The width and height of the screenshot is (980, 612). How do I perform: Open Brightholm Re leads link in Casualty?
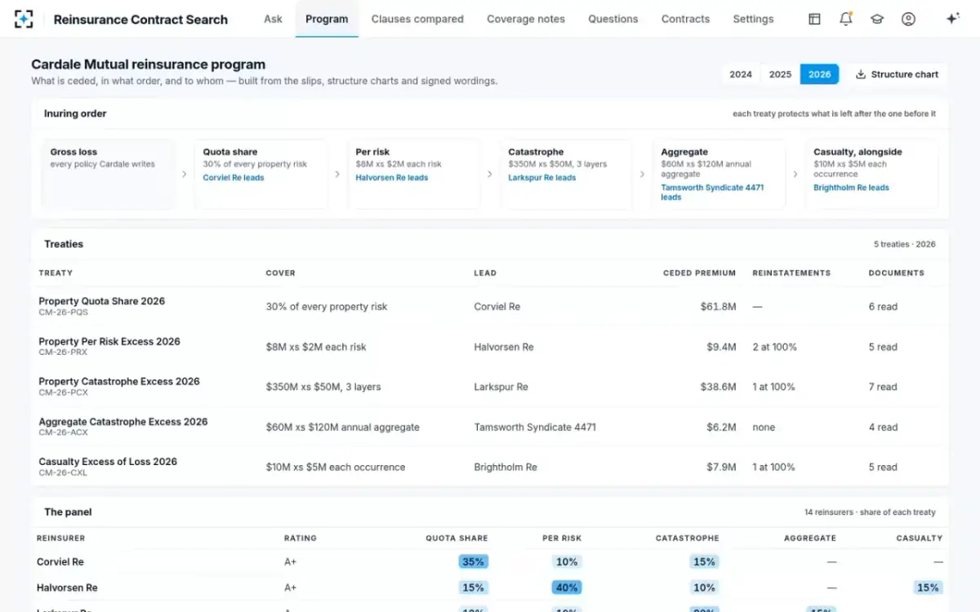(851, 188)
